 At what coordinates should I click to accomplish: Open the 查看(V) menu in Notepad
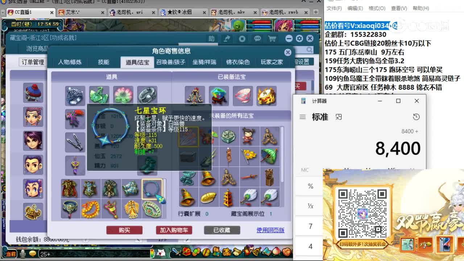(398, 8)
